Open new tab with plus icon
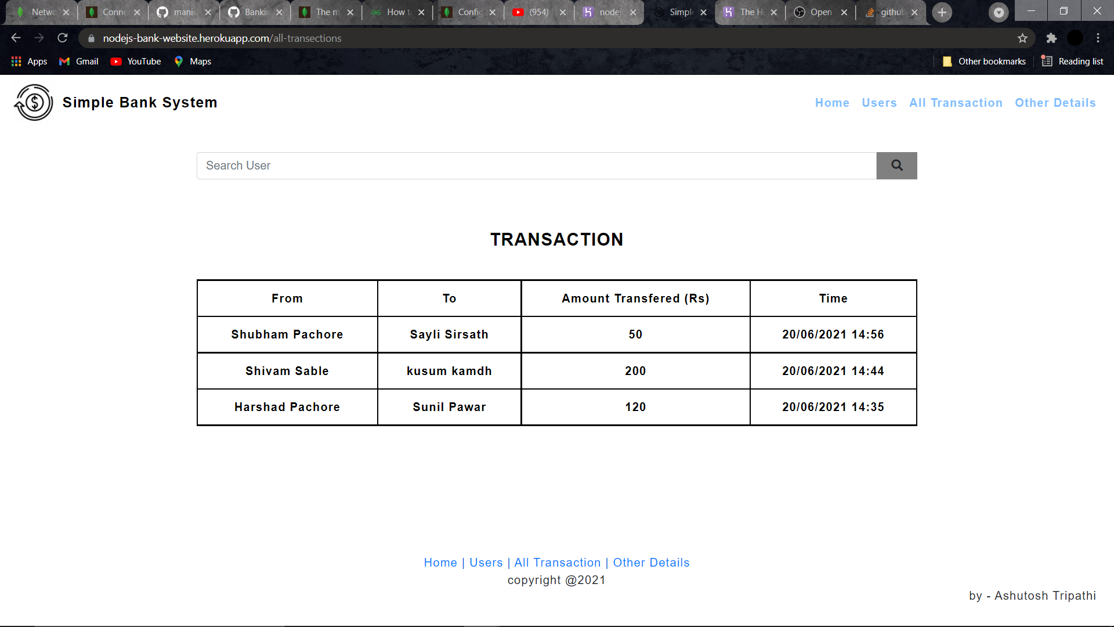Screen dimensions: 1114x627 [942, 12]
